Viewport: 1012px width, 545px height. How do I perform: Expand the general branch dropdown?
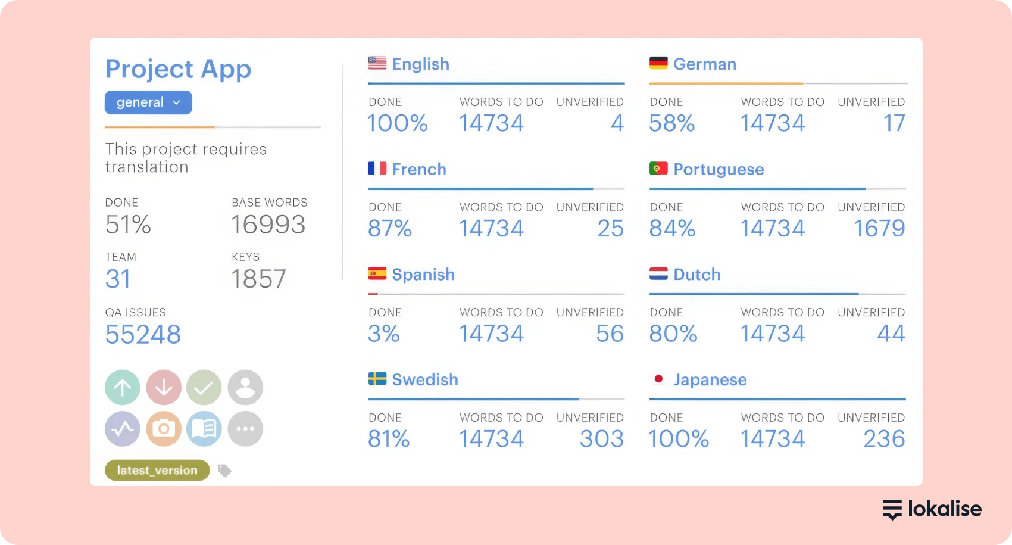coord(148,102)
